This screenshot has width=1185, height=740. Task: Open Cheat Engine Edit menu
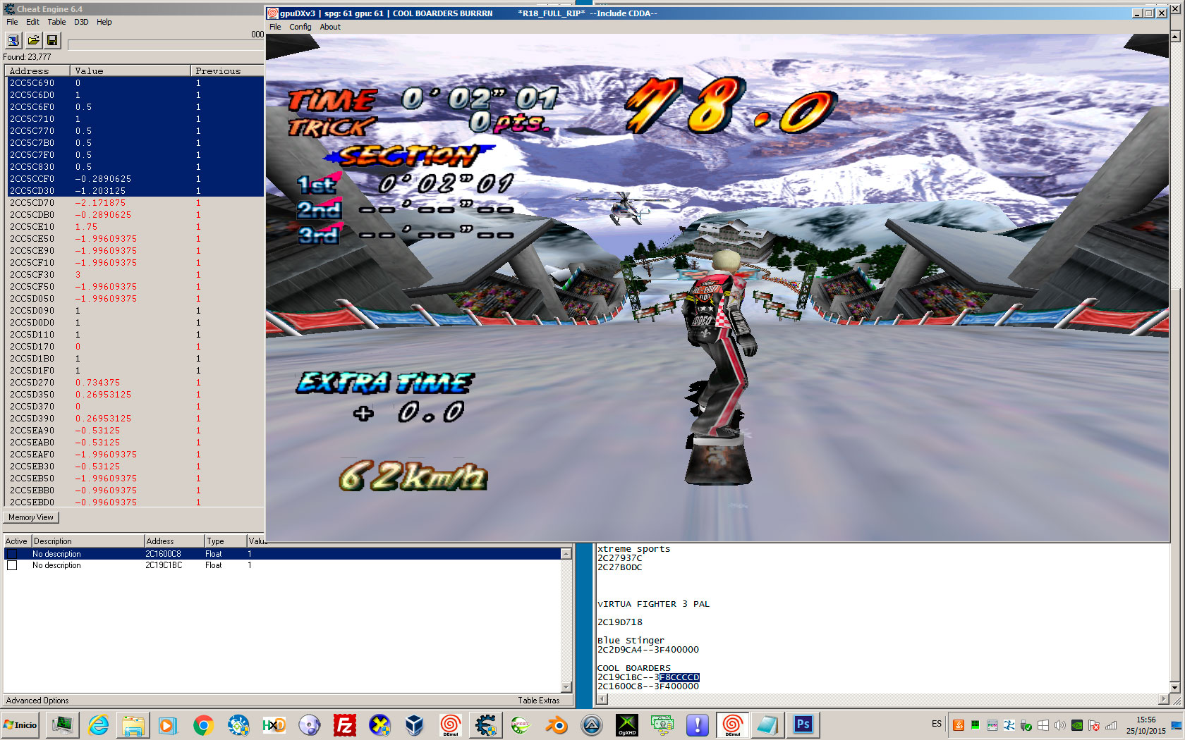32,22
